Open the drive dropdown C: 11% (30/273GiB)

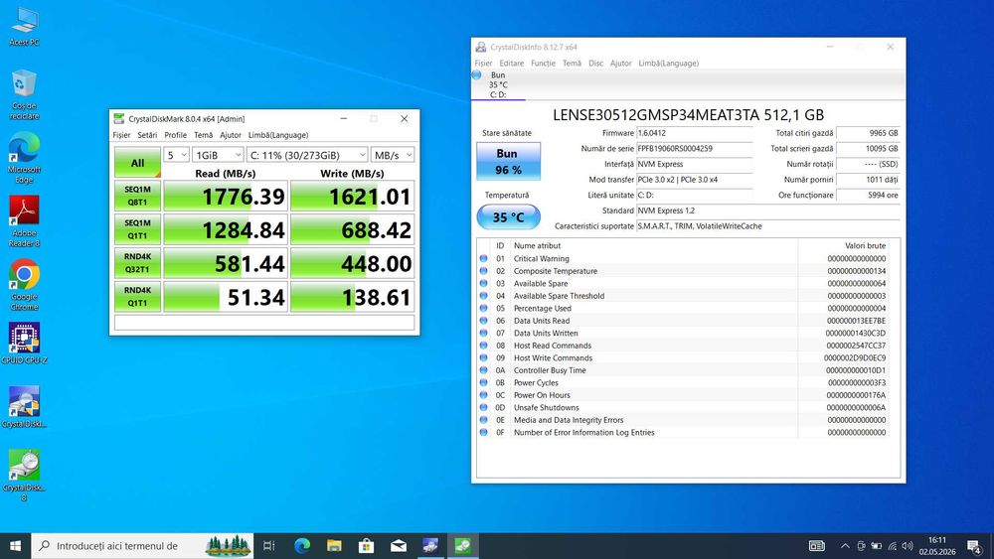307,155
